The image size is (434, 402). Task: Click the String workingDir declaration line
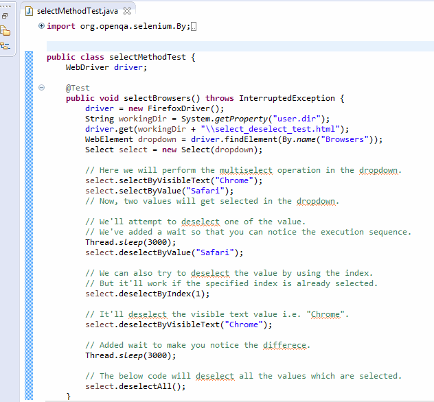point(207,119)
